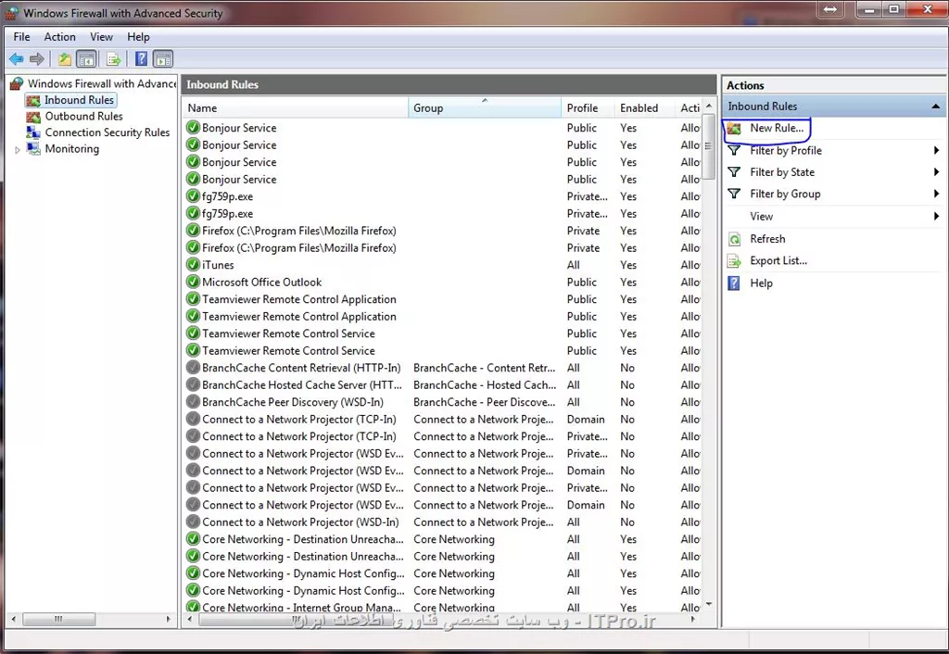This screenshot has height=654, width=949.
Task: Select Outbound Rules in the tree
Action: click(x=83, y=116)
